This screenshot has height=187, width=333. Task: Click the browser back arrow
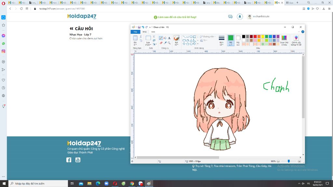tap(10, 9)
